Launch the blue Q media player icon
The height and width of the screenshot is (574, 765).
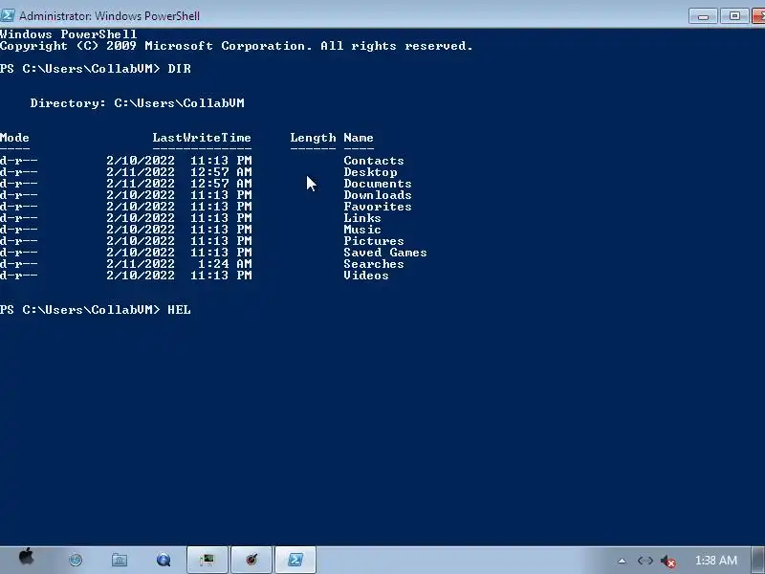click(x=164, y=560)
